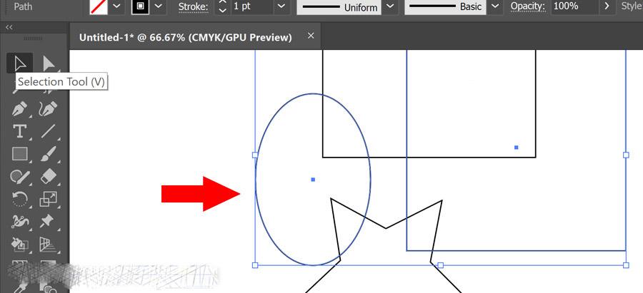Viewport: 643px width, 293px height.
Task: Select the Line Segment tool
Action: (x=49, y=131)
